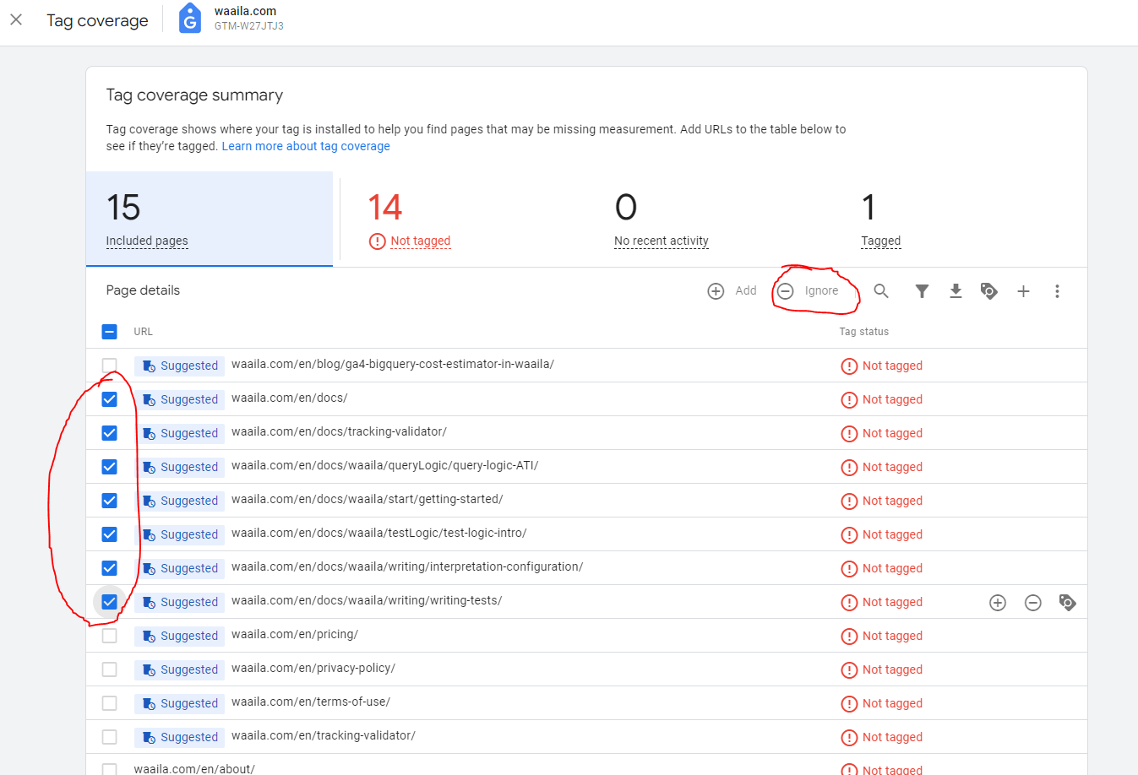1138x775 pixels.
Task: Check the privacy-policy row checkbox
Action: 109,669
